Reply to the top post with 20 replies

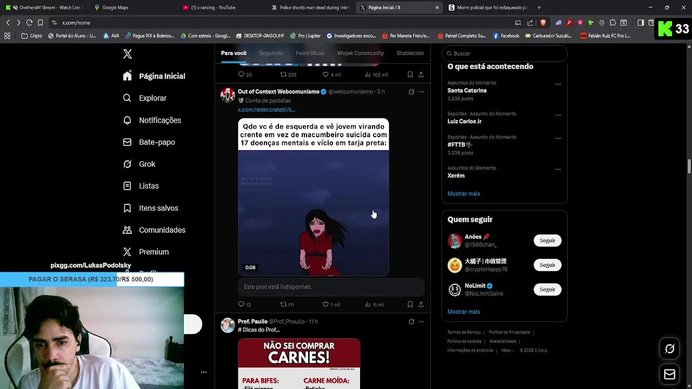click(x=245, y=75)
